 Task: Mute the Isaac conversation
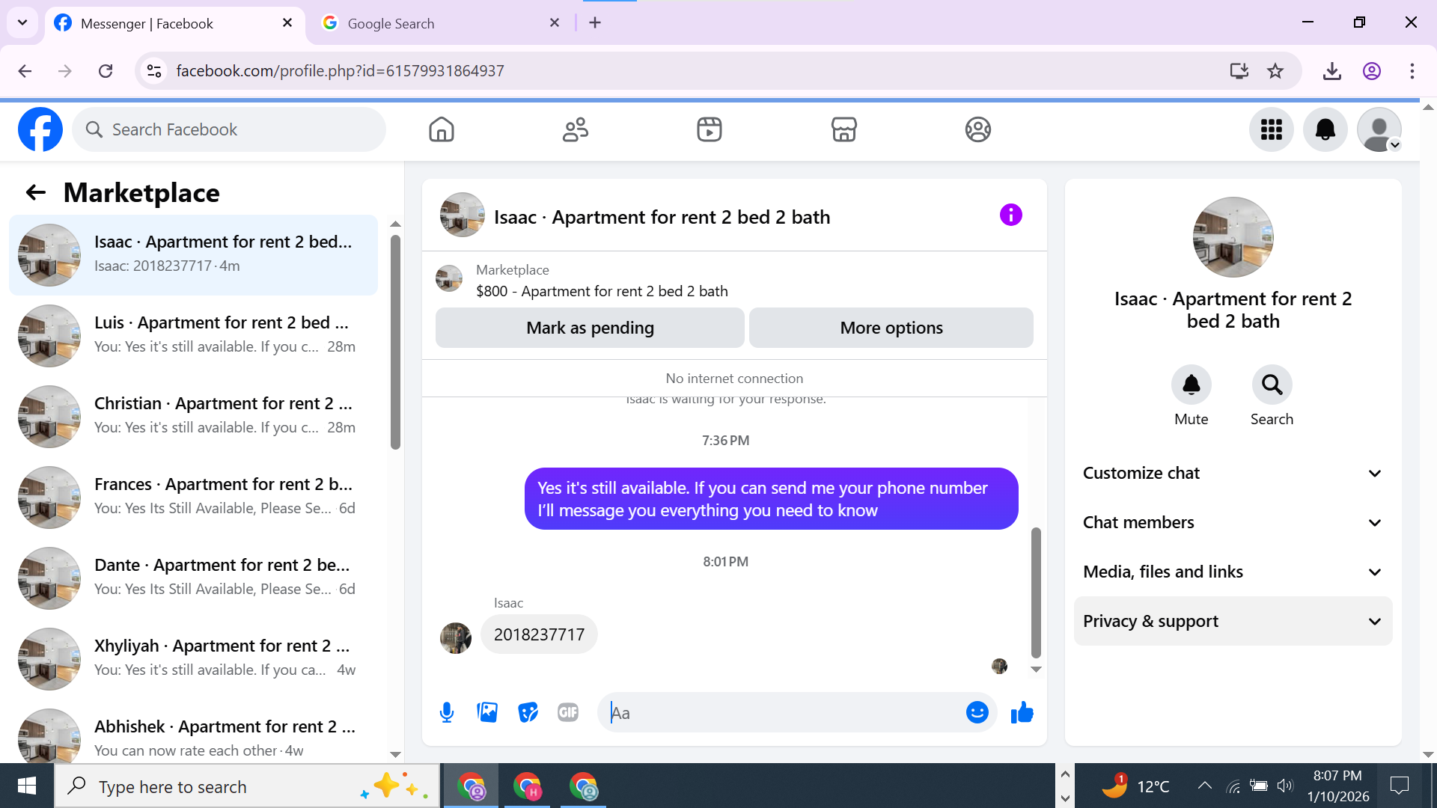click(1191, 385)
